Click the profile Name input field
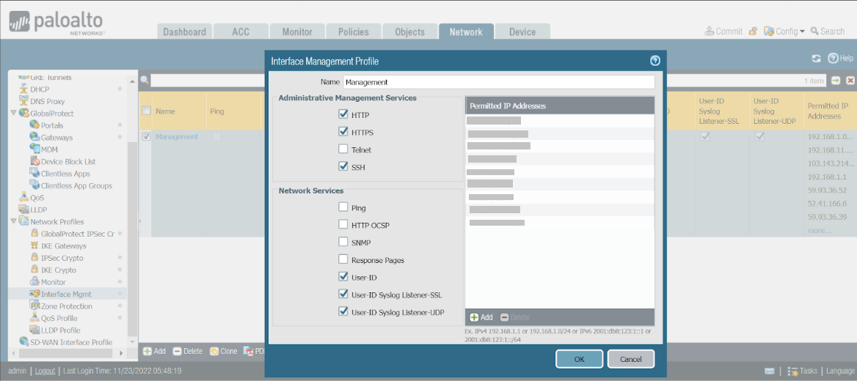This screenshot has height=381, width=857. (498, 82)
